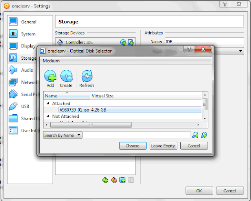The width and height of the screenshot is (251, 201).
Task: Select the Storage settings category
Action: 22,58
